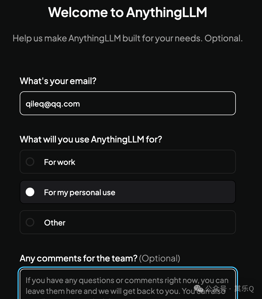Viewport: 262px width, 299px height.
Task: Click the 'Any comments for the team?' label
Action: pos(79,258)
